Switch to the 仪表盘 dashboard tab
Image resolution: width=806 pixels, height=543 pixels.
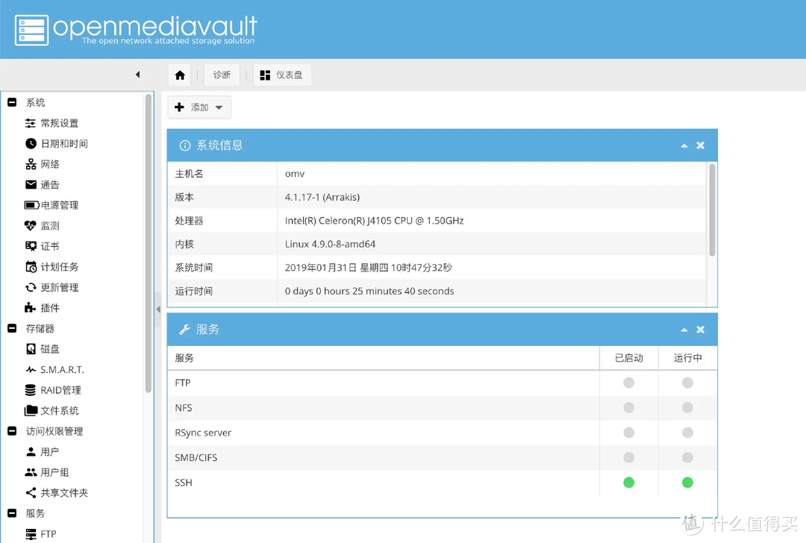(x=282, y=75)
